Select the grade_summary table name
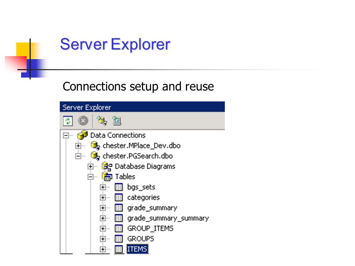The image size is (355, 266). (152, 208)
